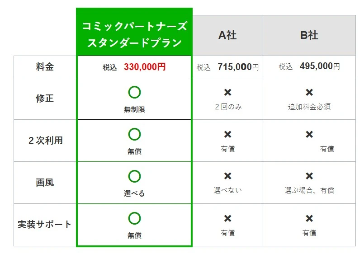
Task: Click the green circle above 選べる
Action: (134, 176)
